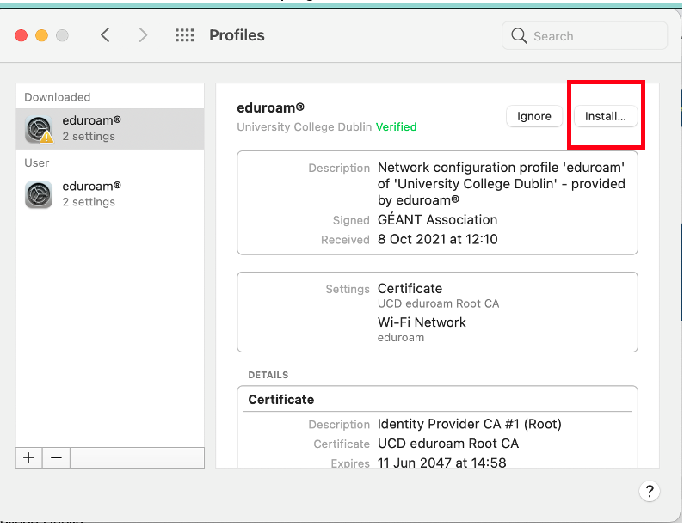Click the User eduroam profile gear icon
Screen dimensions: 684x527
point(39,195)
